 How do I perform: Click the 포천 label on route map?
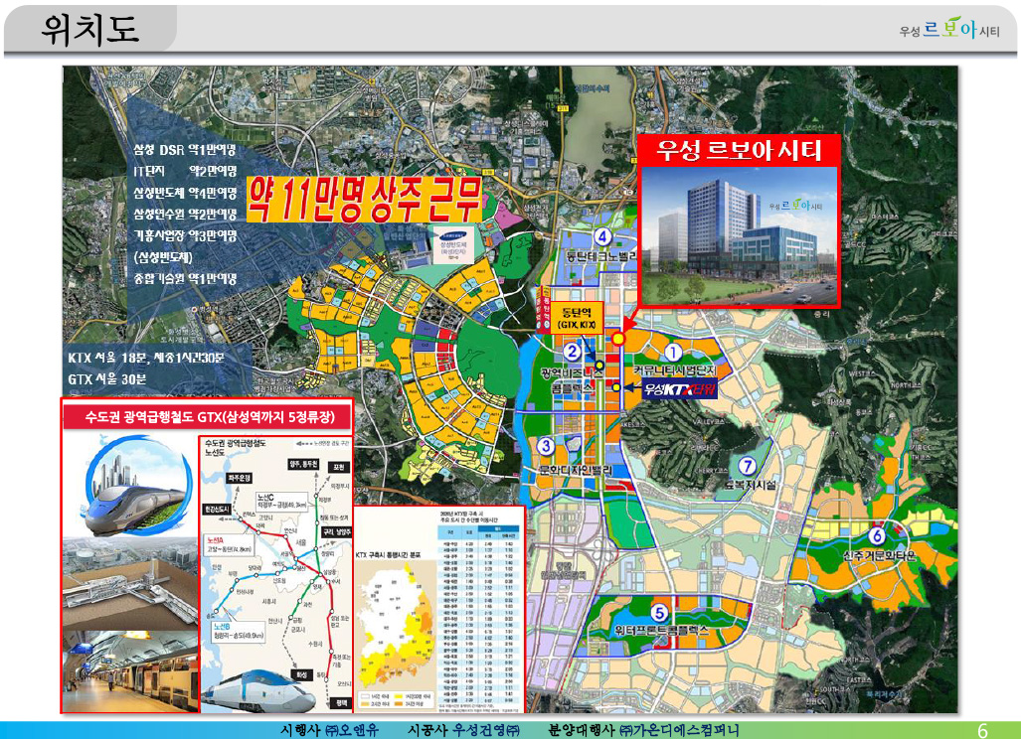(339, 467)
